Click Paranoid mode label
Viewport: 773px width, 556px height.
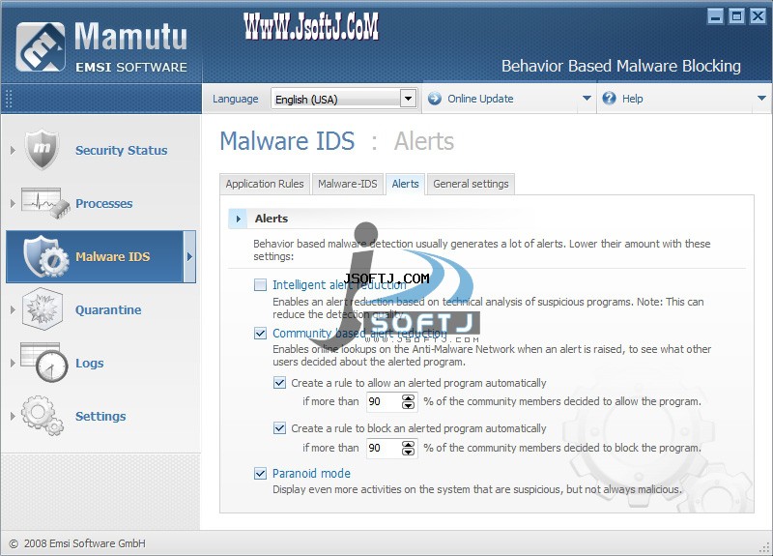pos(311,473)
